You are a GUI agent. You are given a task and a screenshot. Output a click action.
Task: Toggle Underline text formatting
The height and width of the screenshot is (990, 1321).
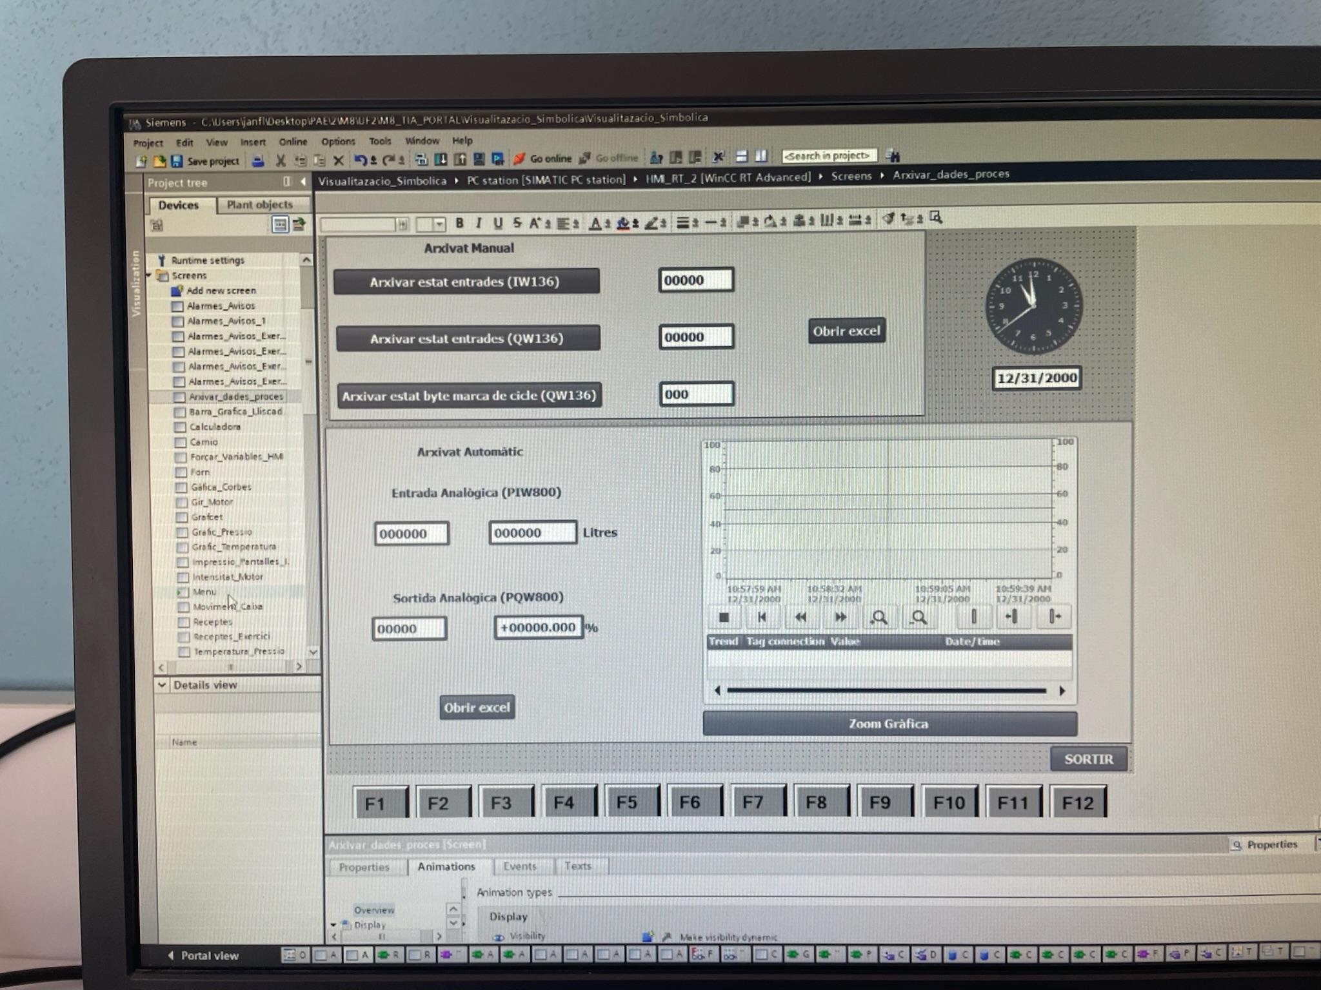[x=497, y=223]
